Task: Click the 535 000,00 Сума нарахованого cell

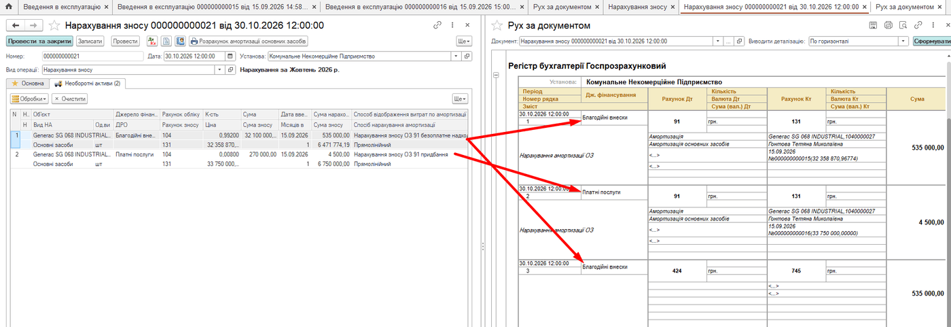Action: [331, 135]
